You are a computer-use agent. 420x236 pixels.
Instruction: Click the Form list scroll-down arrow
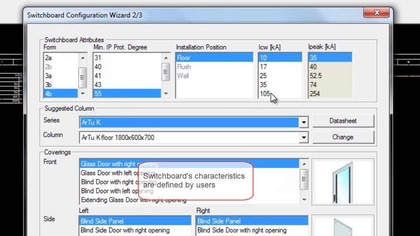click(x=83, y=94)
